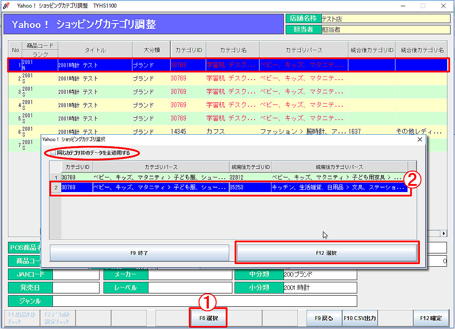This screenshot has height=329, width=455.
Task: Click the タイトル column header
Action: point(95,50)
